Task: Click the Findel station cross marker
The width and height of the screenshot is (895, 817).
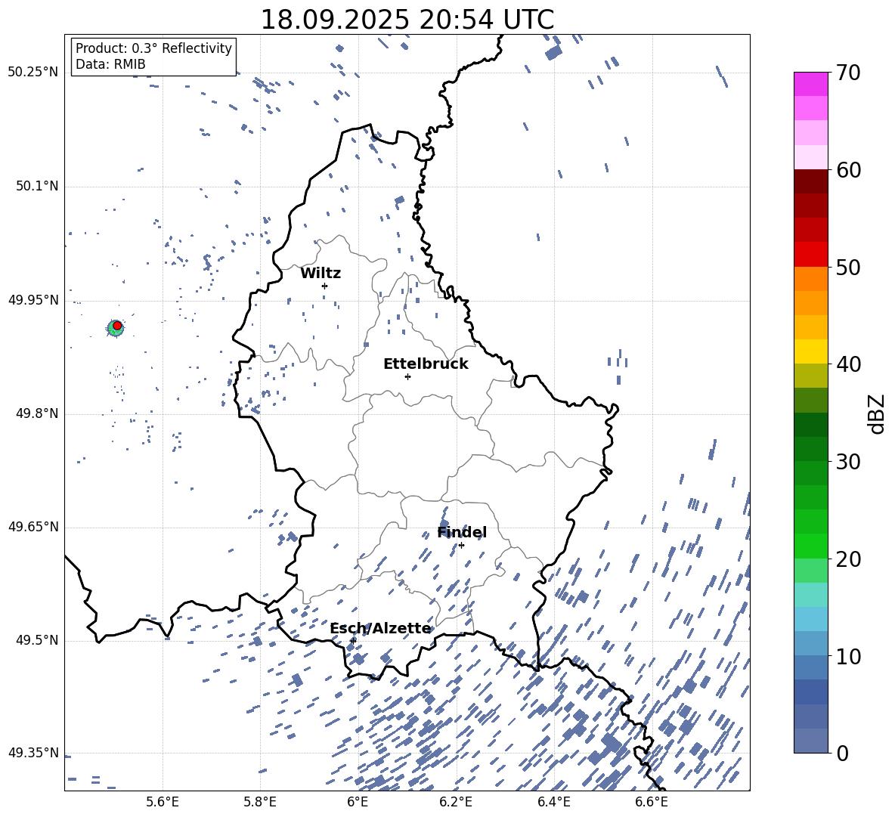Action: tap(461, 546)
